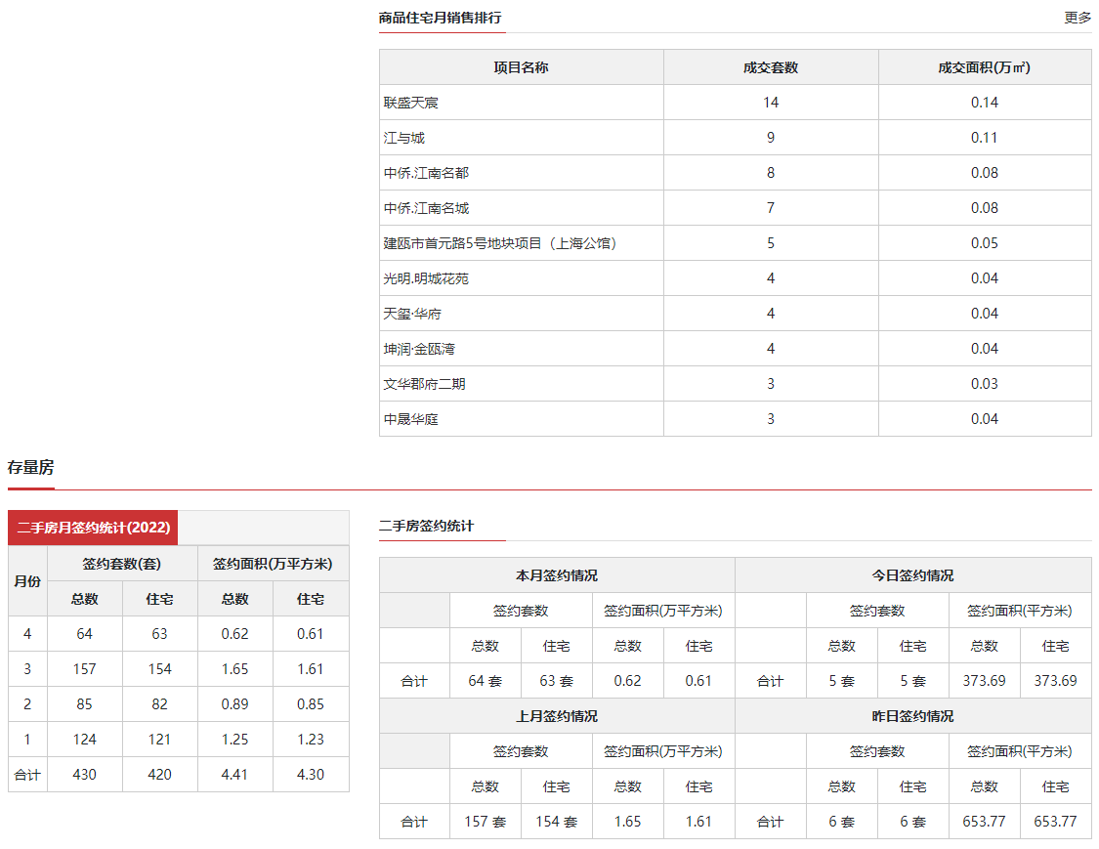Viewport: 1099px width, 849px height.
Task: Open the 文华郡府二期 project
Action: pos(425,384)
